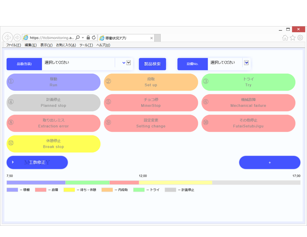Open the browser home page icon

tap(285, 38)
